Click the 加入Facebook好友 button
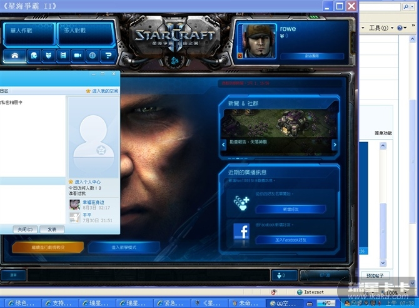419x308 pixels. point(291,240)
